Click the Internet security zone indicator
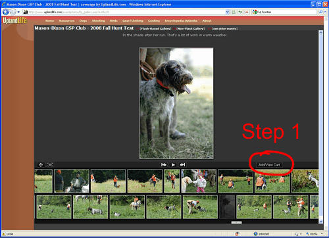The height and width of the screenshot is (238, 329). click(261, 234)
